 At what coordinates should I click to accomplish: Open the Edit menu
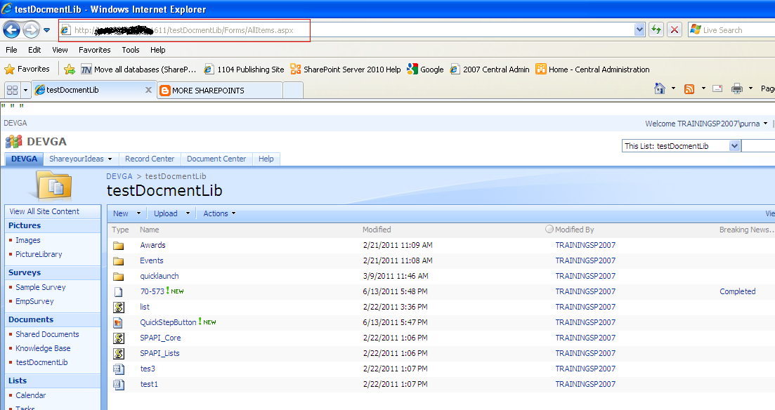34,50
